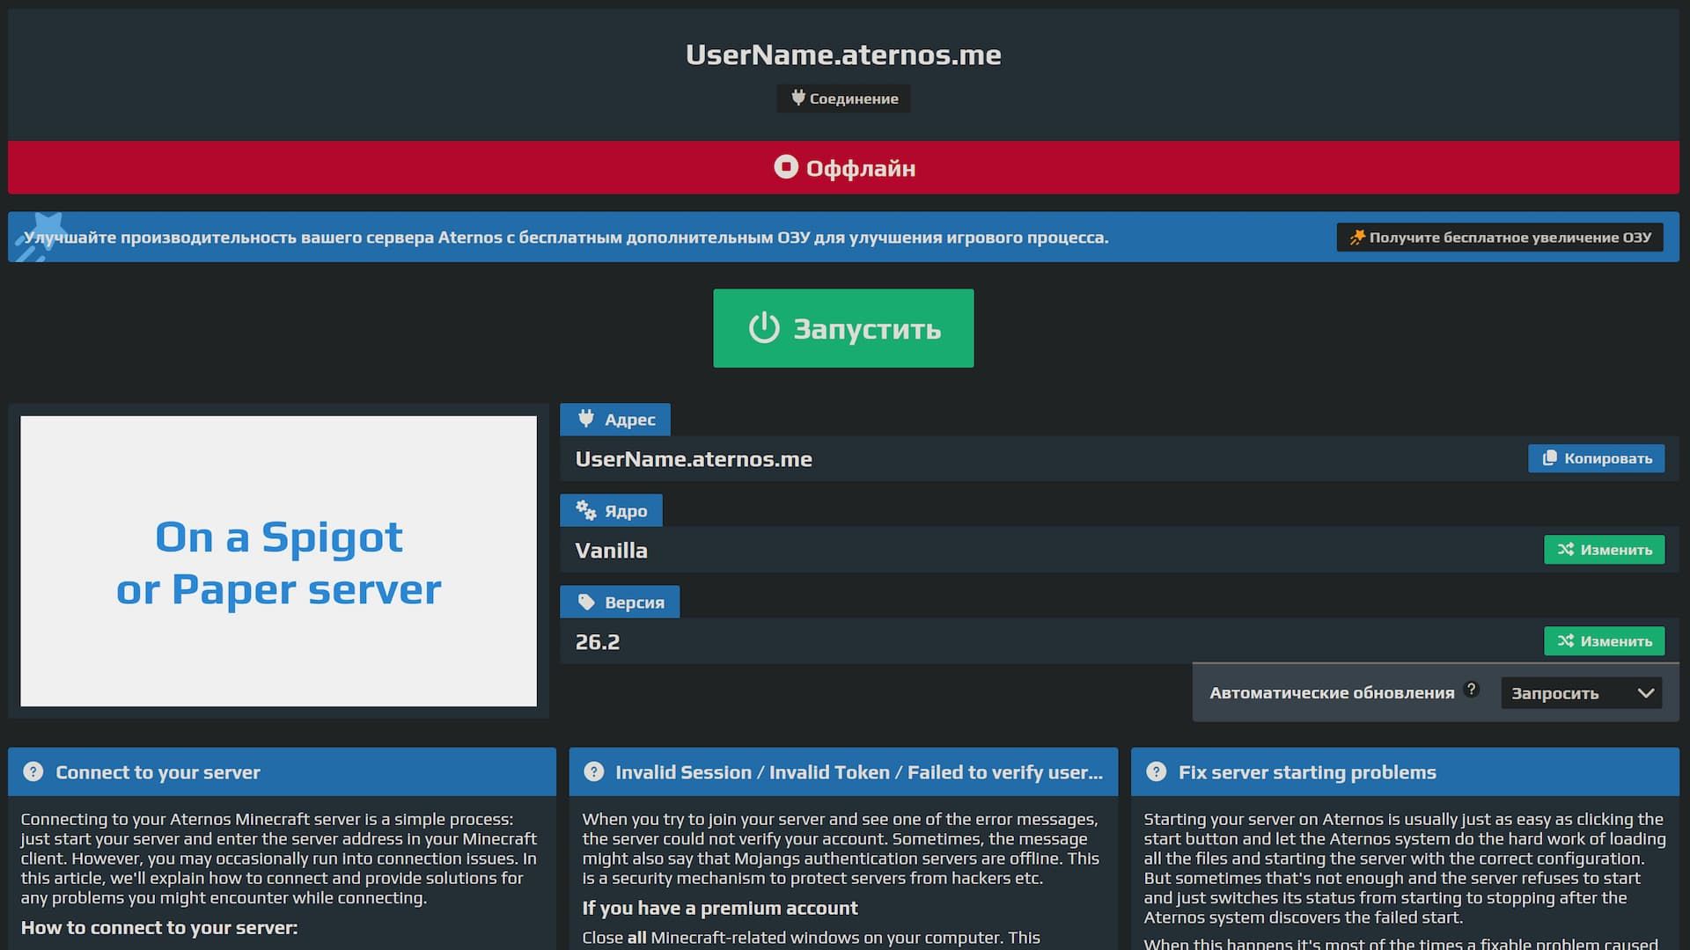Viewport: 1690px width, 950px height.
Task: Click shuffle icon in Vanilla's Изменить button
Action: pos(1565,549)
